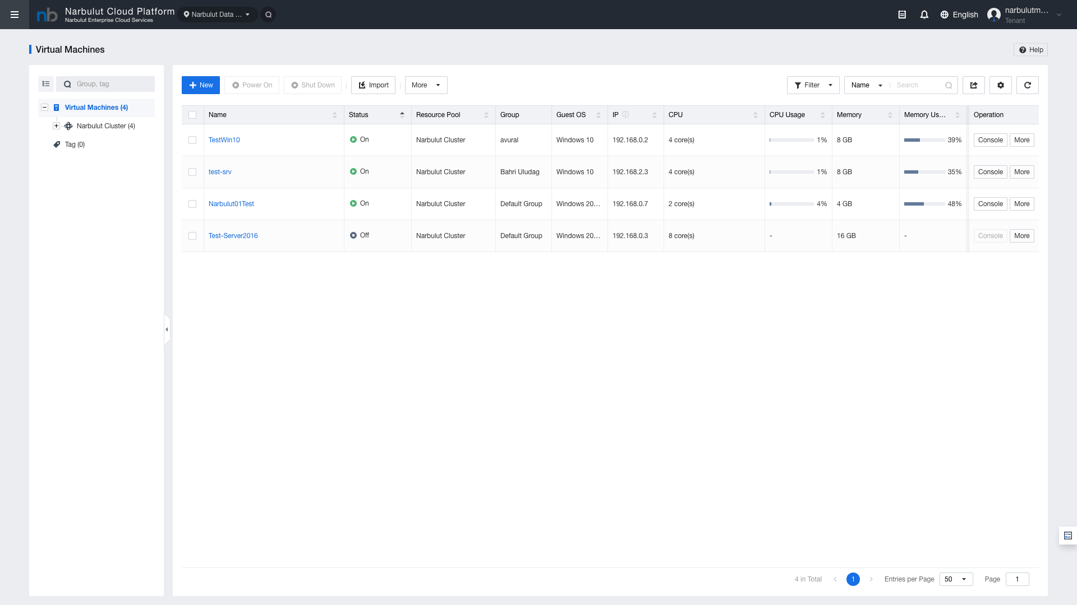
Task: Check the Test-Server2016 row checkbox
Action: tap(192, 236)
